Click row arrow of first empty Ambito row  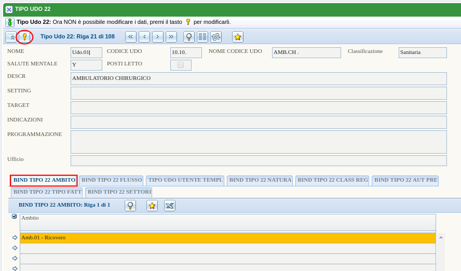pyautogui.click(x=15, y=248)
